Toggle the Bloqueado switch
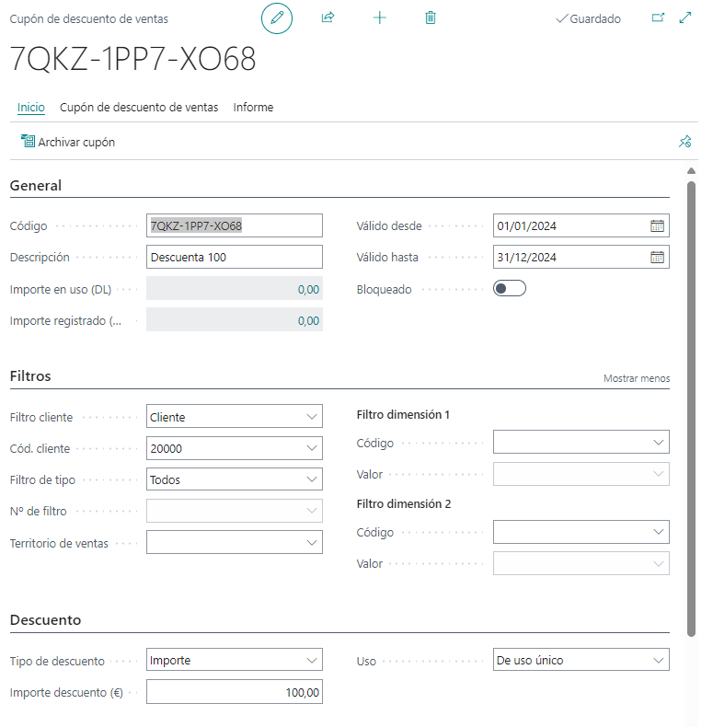 510,288
